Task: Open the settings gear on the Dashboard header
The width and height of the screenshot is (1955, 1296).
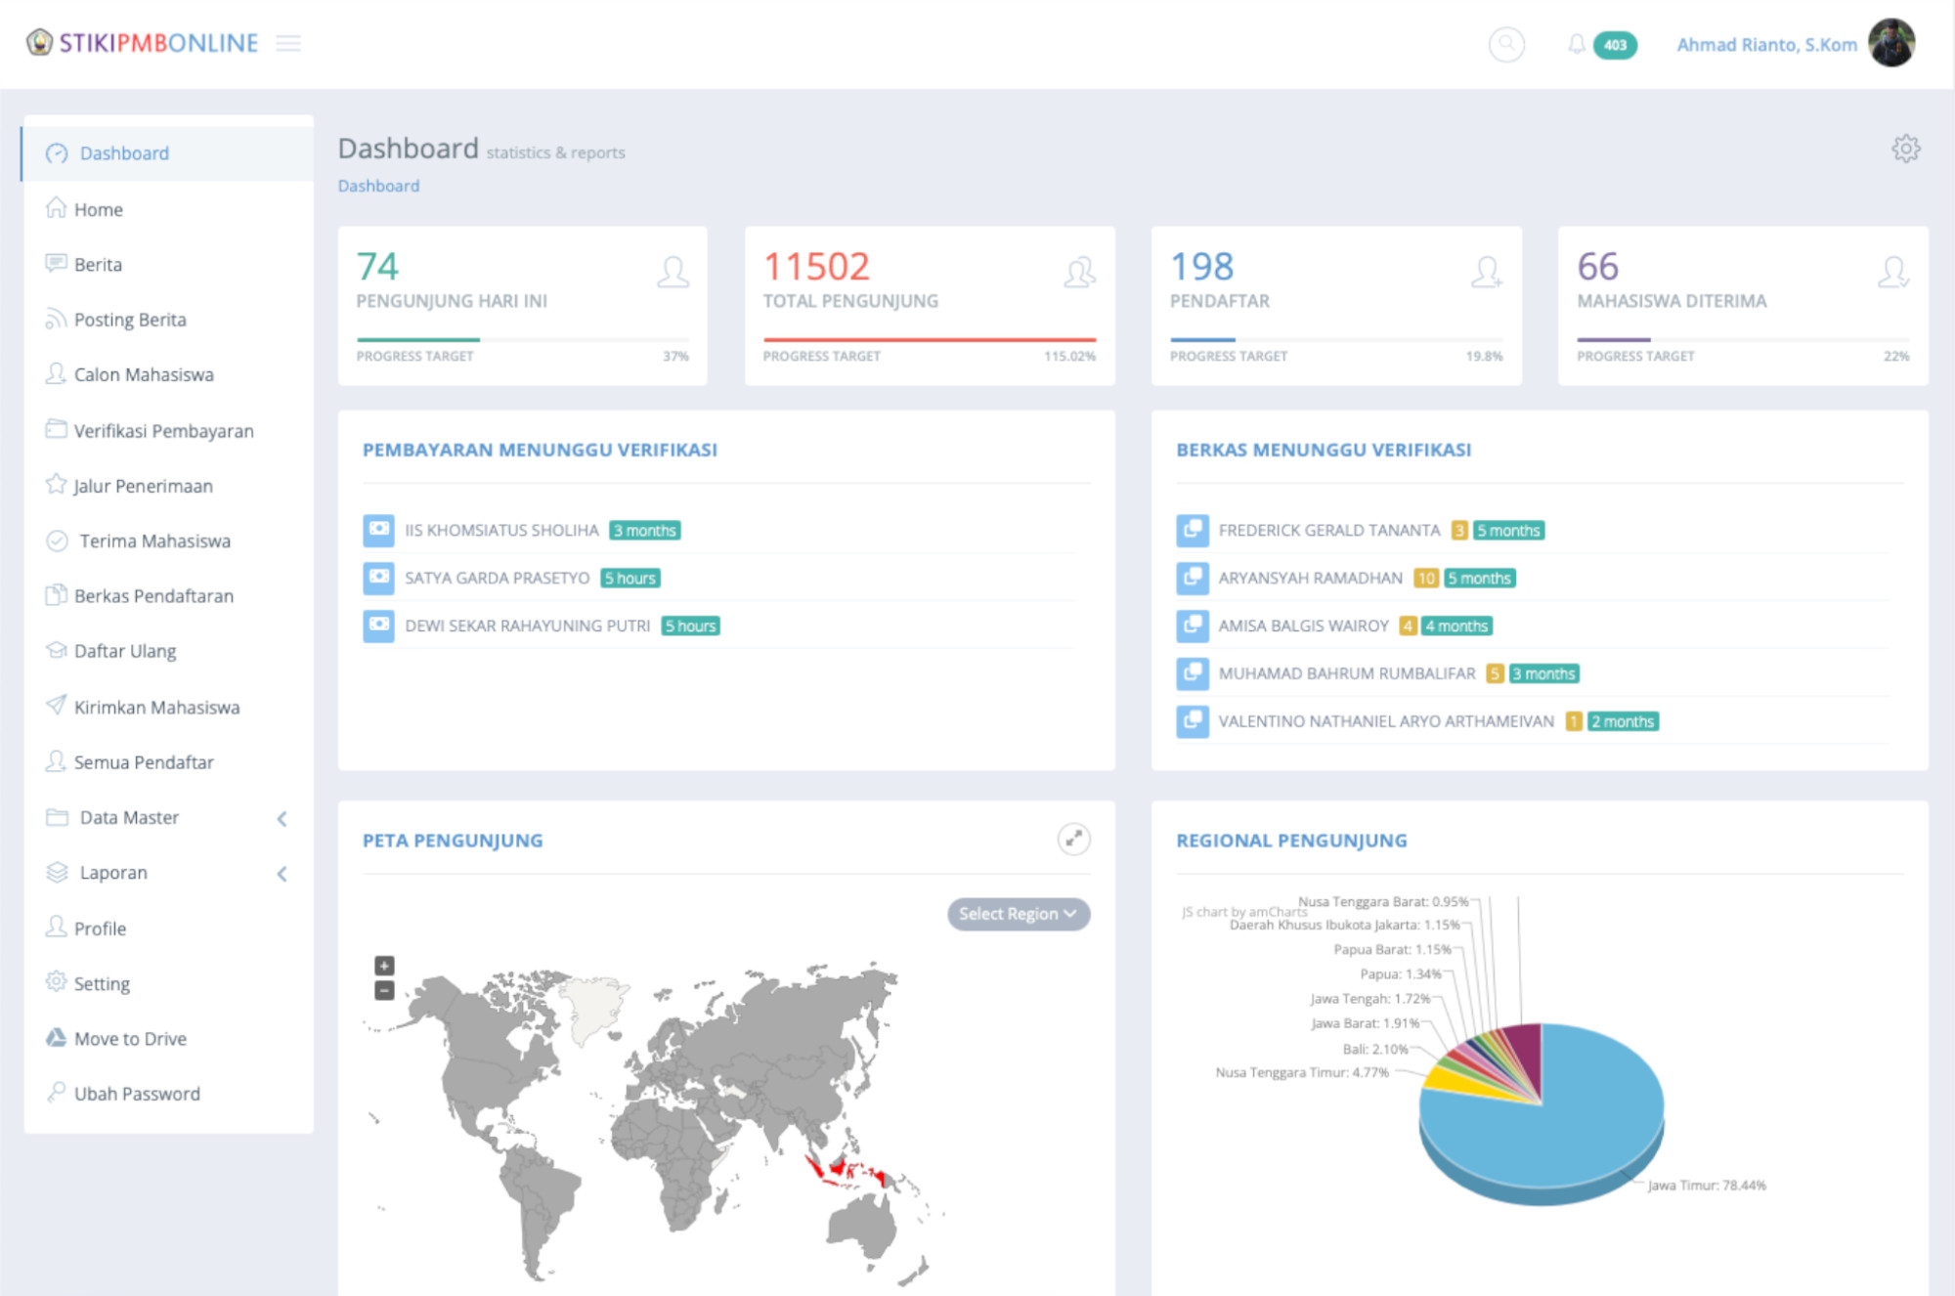Action: click(1904, 149)
